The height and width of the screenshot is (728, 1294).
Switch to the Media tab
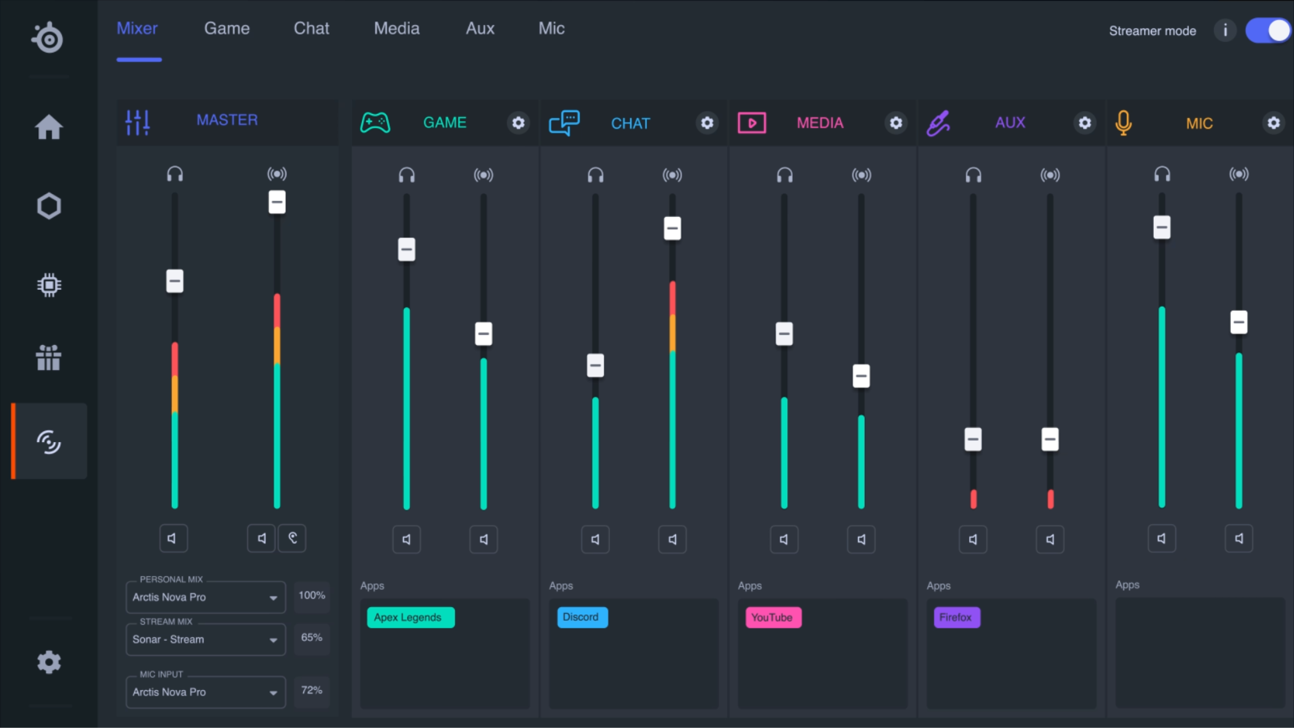point(396,28)
